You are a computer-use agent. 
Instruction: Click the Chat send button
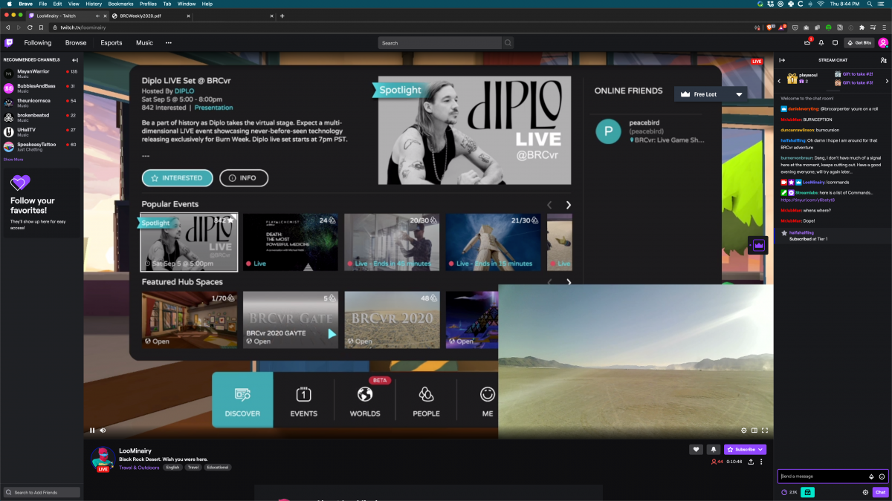point(880,492)
